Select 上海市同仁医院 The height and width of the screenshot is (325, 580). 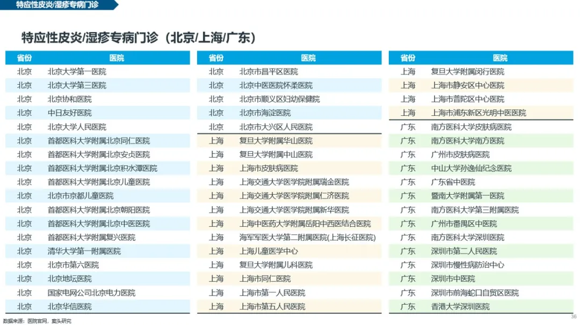[265, 279]
